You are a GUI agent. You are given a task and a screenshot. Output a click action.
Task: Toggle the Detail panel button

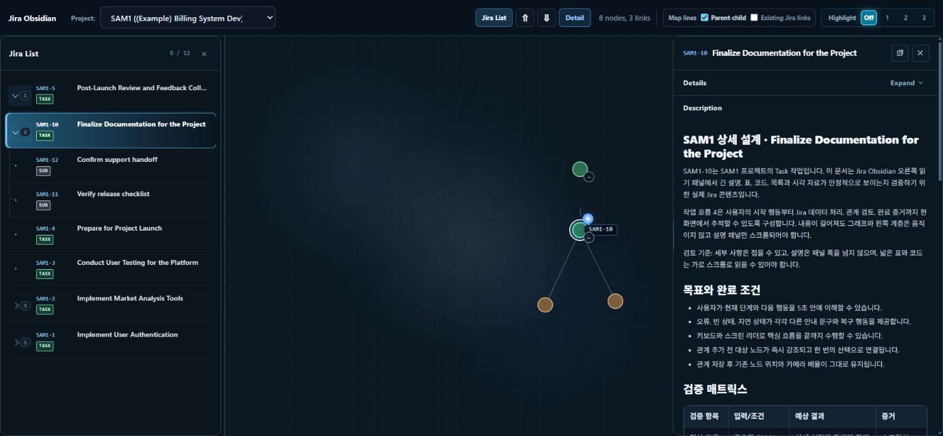[x=575, y=18]
